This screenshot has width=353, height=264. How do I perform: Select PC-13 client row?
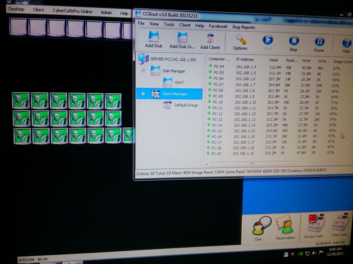click(272, 119)
